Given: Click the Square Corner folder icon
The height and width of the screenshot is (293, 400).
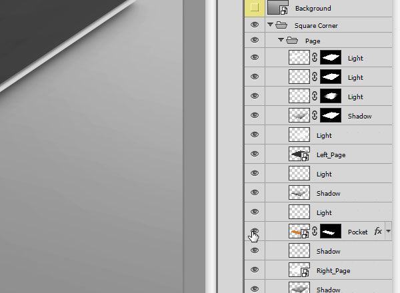Looking at the screenshot, I should [281, 25].
